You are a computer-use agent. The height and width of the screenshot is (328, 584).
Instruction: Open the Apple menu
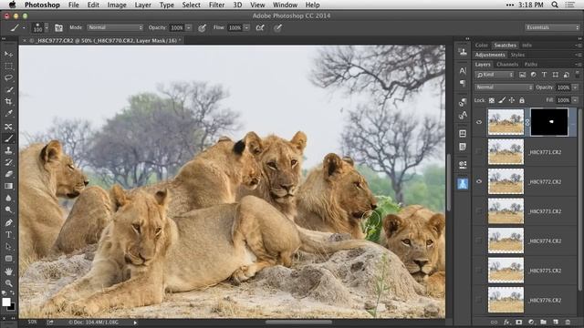(x=12, y=5)
